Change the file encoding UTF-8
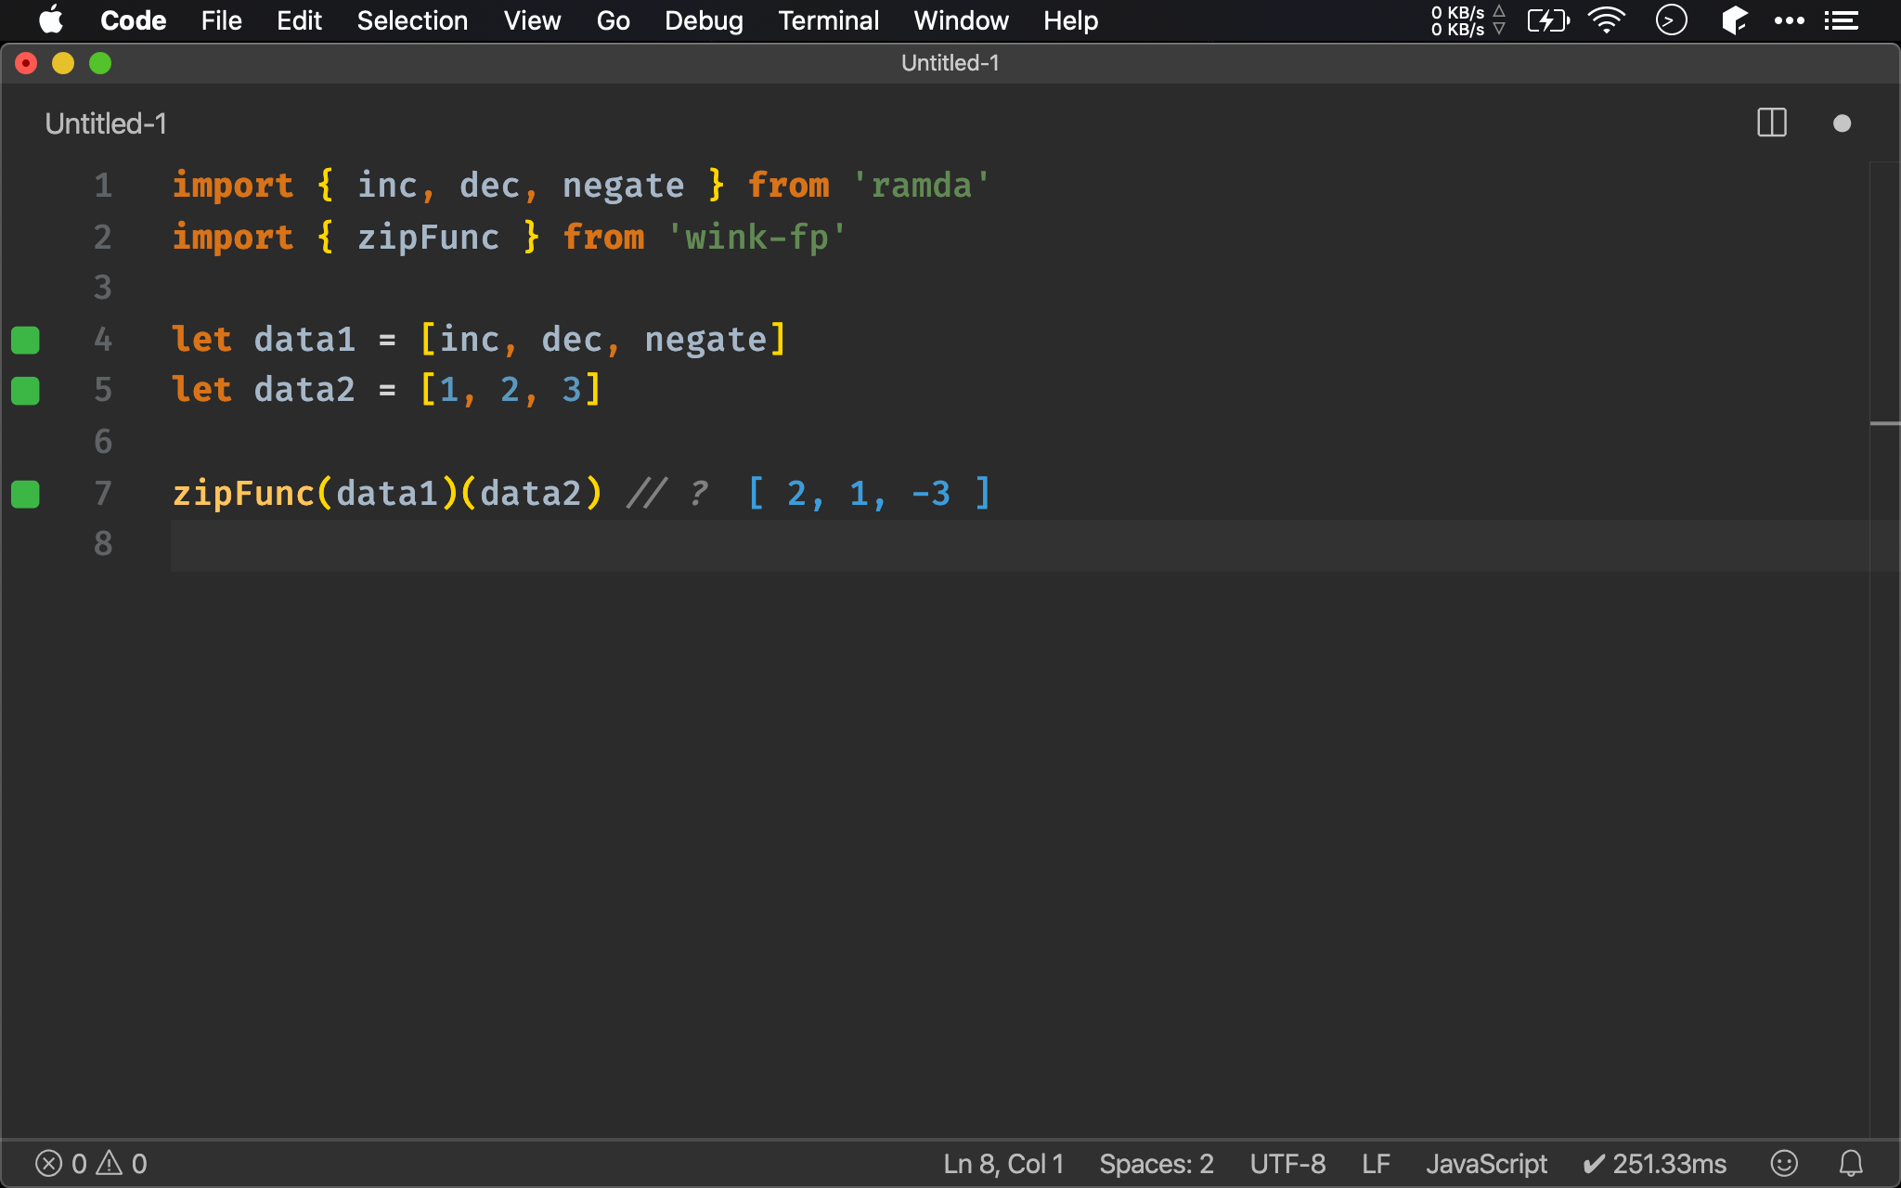This screenshot has height=1188, width=1901. (1287, 1164)
